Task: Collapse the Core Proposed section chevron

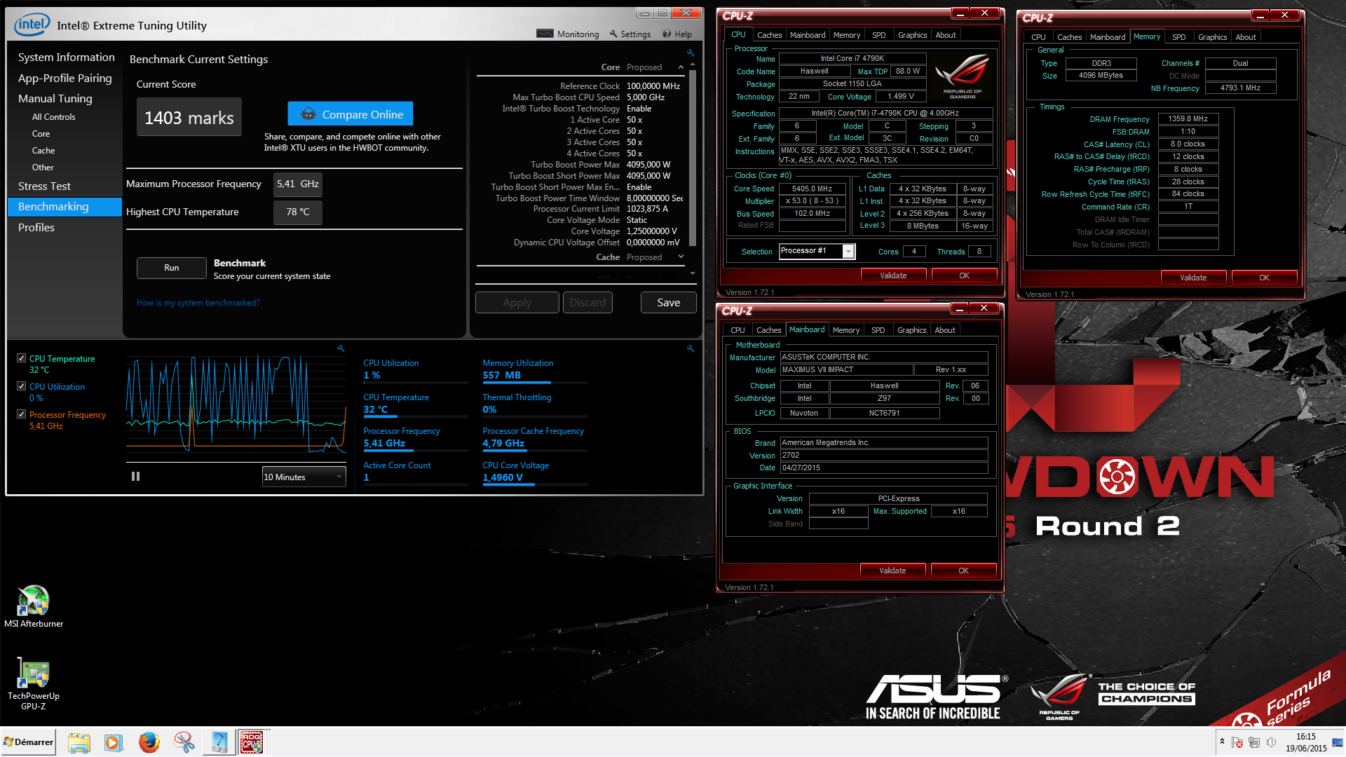Action: pyautogui.click(x=681, y=67)
